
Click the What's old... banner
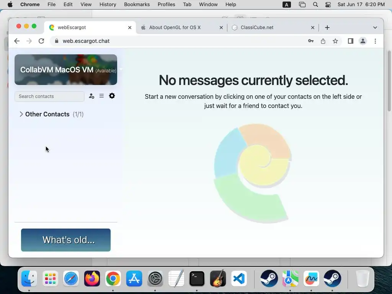[66, 240]
